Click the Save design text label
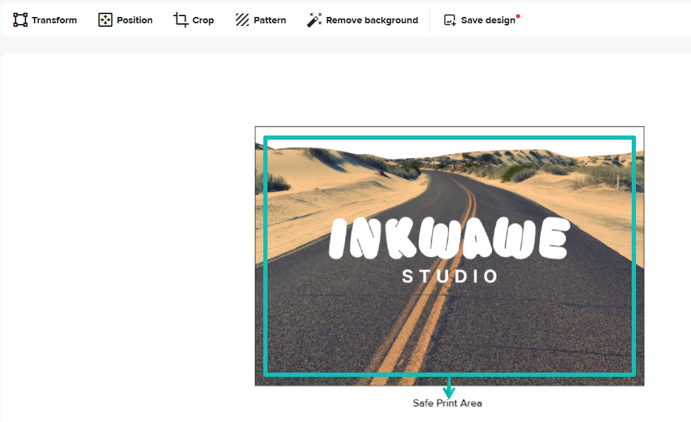This screenshot has height=422, width=691. [x=488, y=20]
